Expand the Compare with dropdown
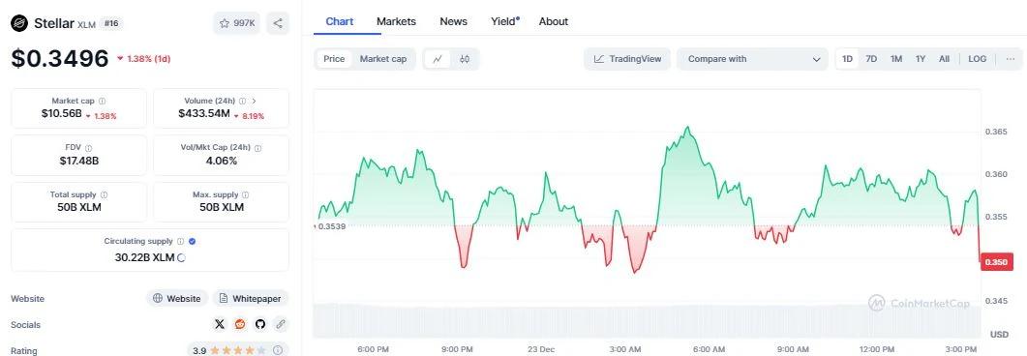The width and height of the screenshot is (1027, 356). click(x=752, y=59)
